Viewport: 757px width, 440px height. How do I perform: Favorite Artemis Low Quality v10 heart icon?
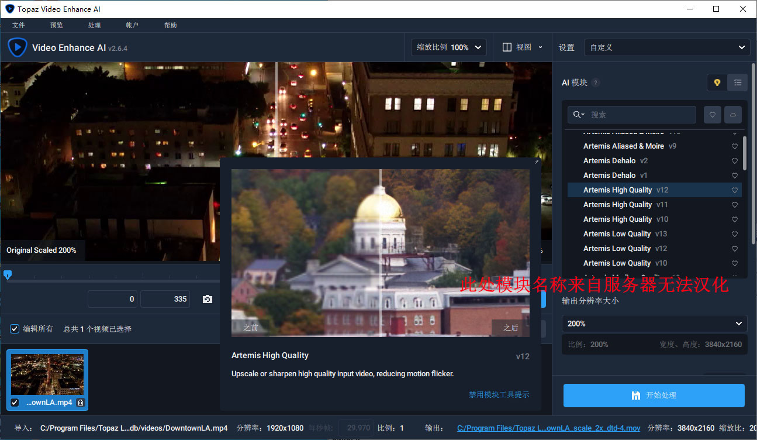pos(735,263)
